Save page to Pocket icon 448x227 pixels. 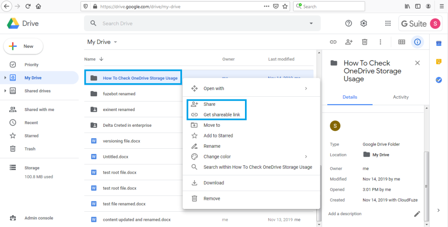point(276,6)
